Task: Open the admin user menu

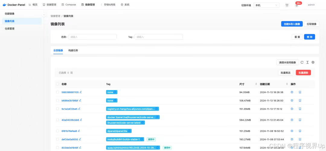Action: coord(311,5)
